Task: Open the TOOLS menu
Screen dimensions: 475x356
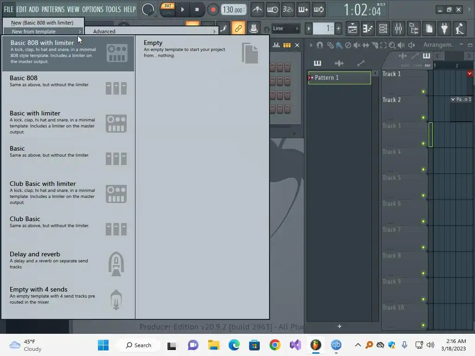Action: [113, 9]
